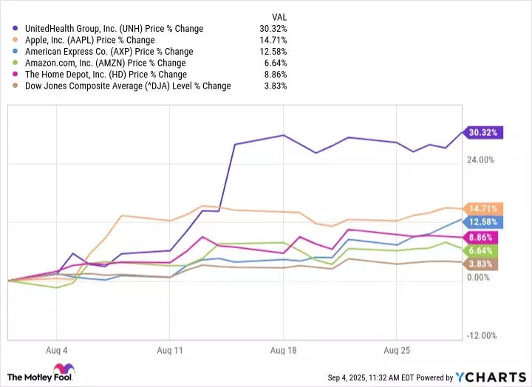Image resolution: width=532 pixels, height=387 pixels.
Task: Select UnitedHealth Group (UNH) legend label
Action: (113, 29)
